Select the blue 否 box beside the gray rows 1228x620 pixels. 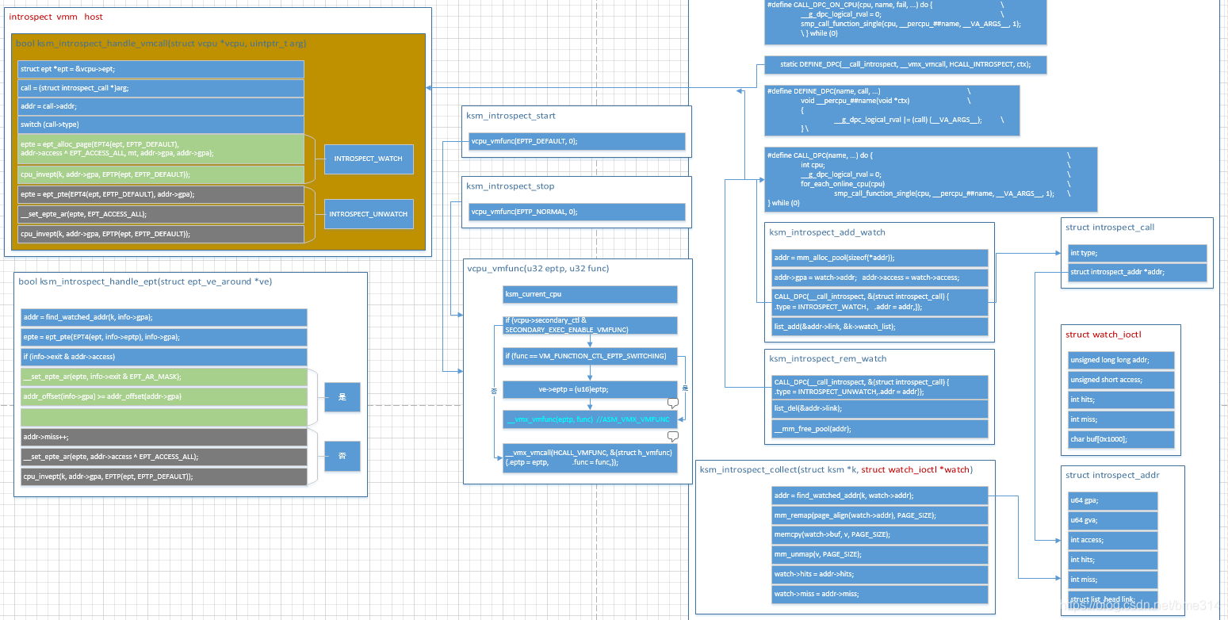(342, 456)
